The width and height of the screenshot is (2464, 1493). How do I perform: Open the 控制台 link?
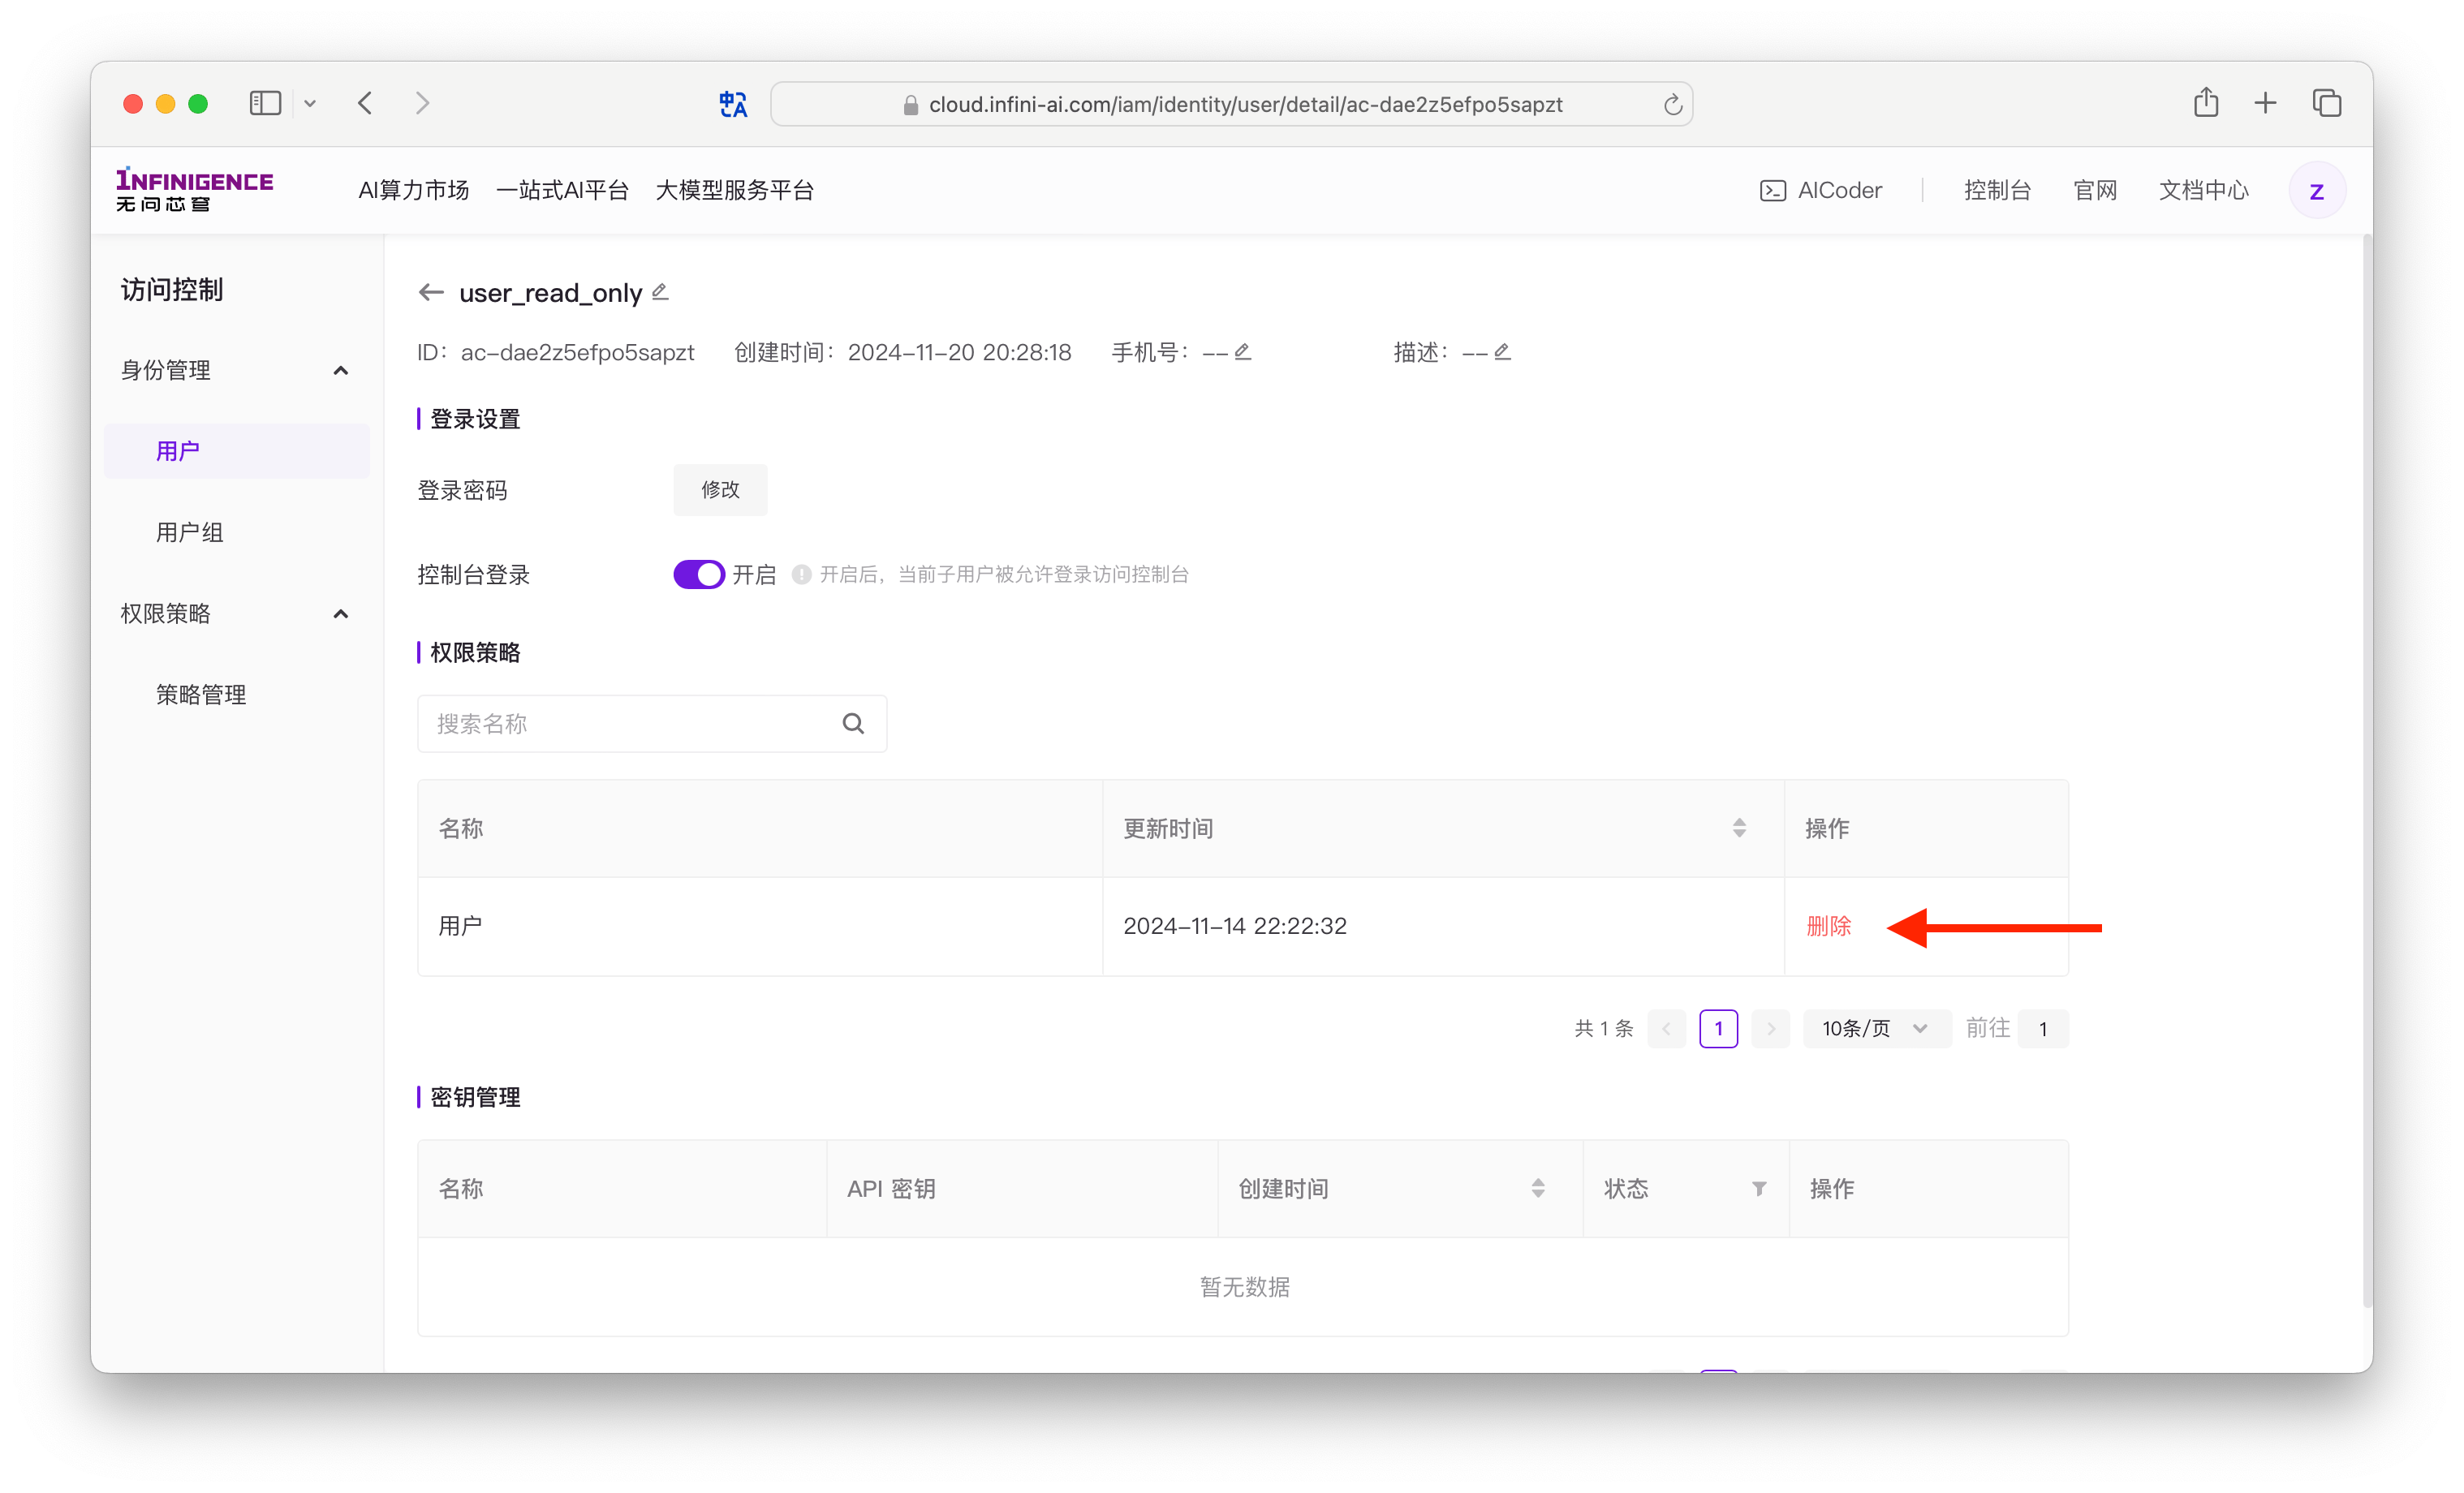pyautogui.click(x=1997, y=190)
